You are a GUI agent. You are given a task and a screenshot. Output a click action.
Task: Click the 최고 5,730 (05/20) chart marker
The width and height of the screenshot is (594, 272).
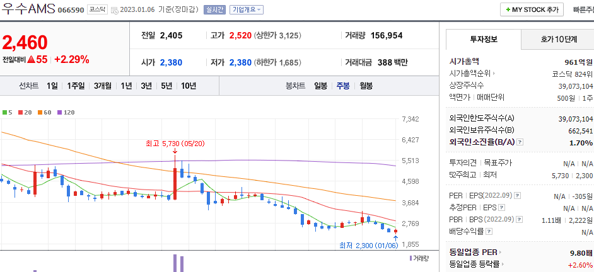click(175, 144)
